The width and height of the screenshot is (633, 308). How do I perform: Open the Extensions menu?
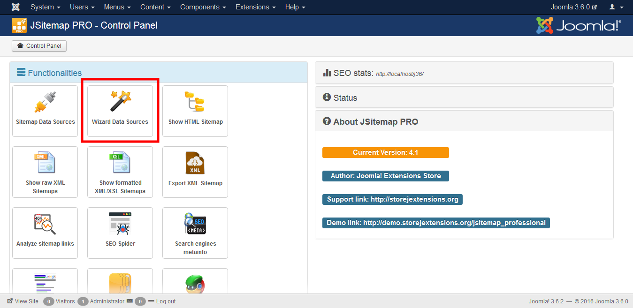click(256, 7)
